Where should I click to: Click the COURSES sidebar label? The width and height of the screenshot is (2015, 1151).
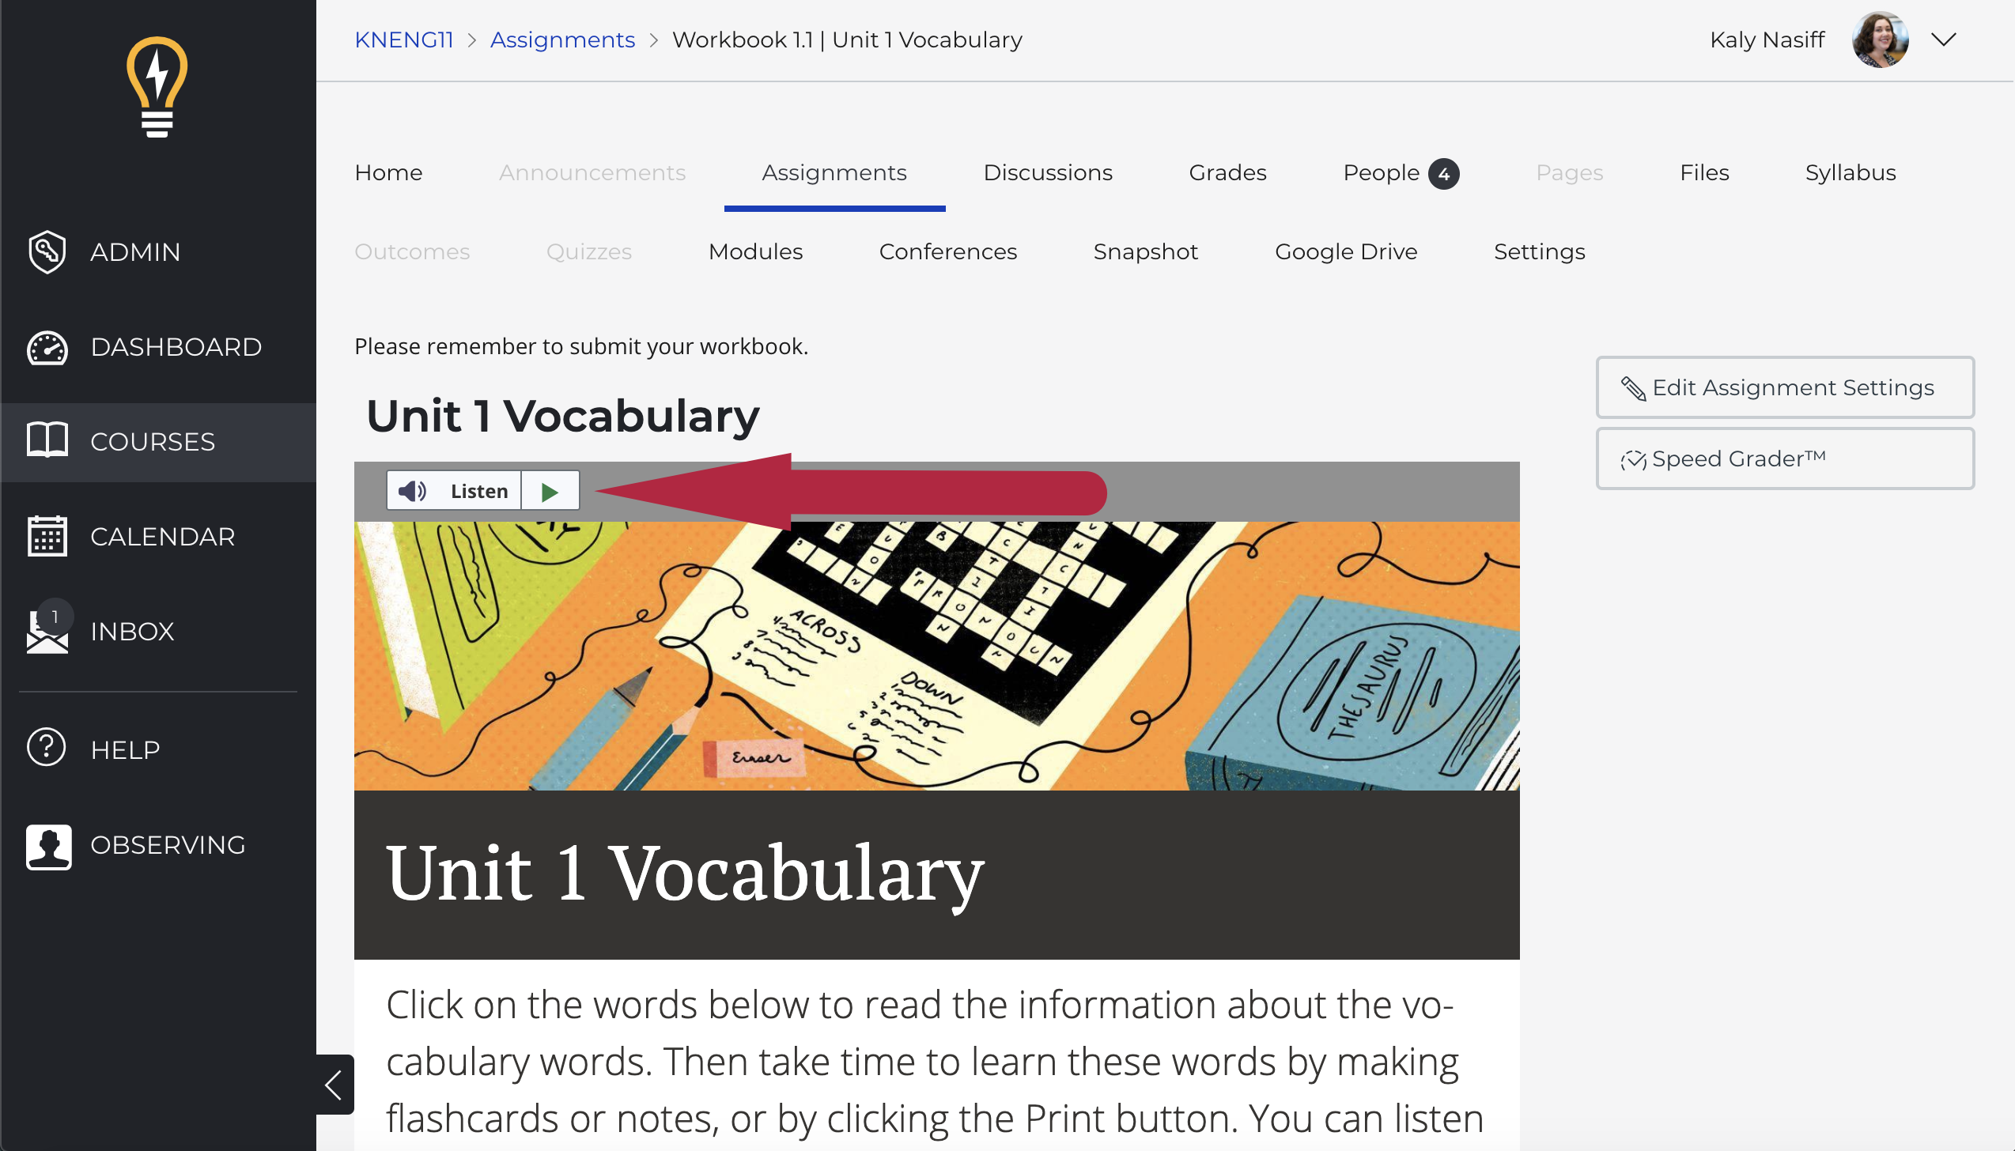(153, 442)
